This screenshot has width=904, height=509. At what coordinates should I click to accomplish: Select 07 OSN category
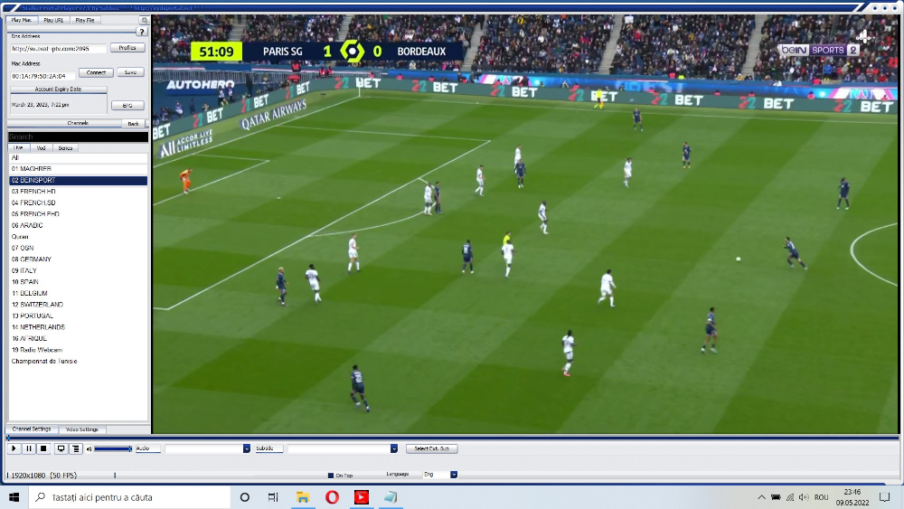pos(78,248)
